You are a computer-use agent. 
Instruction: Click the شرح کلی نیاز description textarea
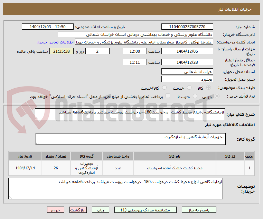click(130, 114)
